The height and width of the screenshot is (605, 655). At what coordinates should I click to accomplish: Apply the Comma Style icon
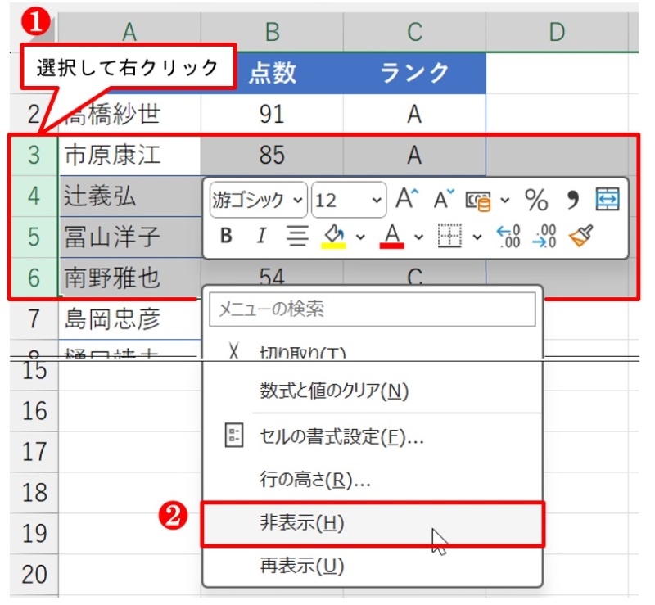point(575,198)
